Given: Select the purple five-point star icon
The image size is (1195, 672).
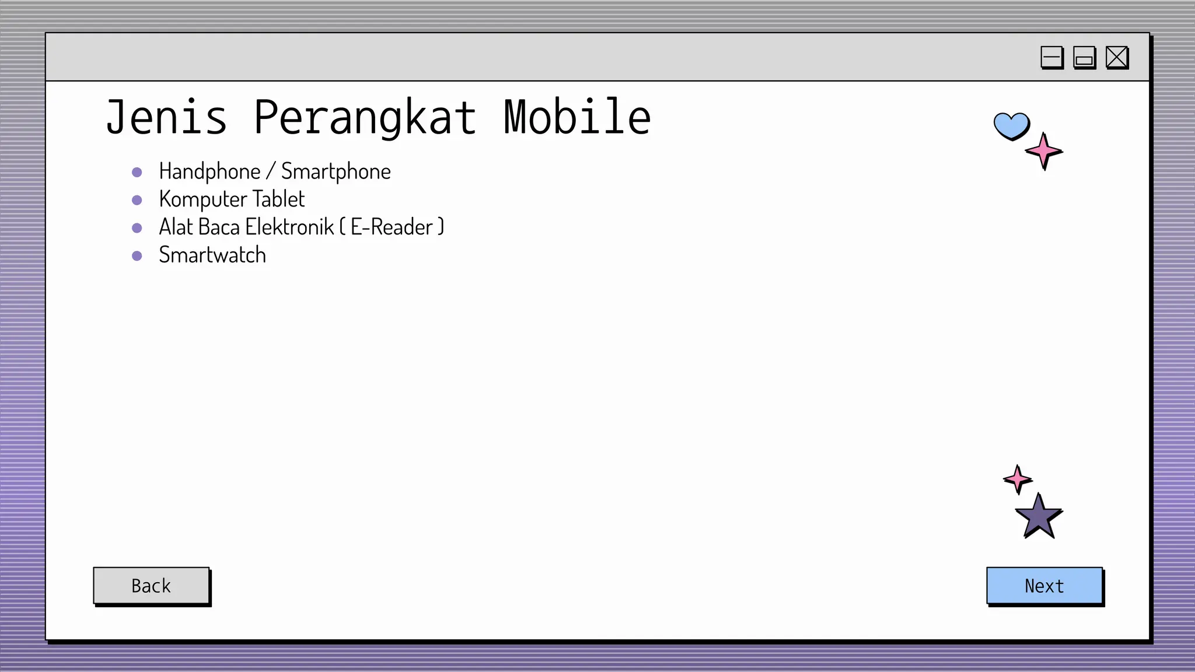Looking at the screenshot, I should coord(1039,516).
